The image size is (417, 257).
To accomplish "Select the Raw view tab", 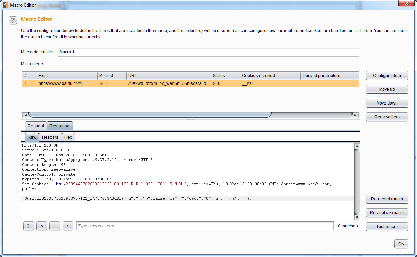I will [x=32, y=137].
